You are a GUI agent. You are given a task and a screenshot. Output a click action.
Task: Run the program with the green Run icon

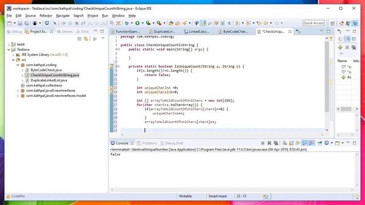point(137,23)
